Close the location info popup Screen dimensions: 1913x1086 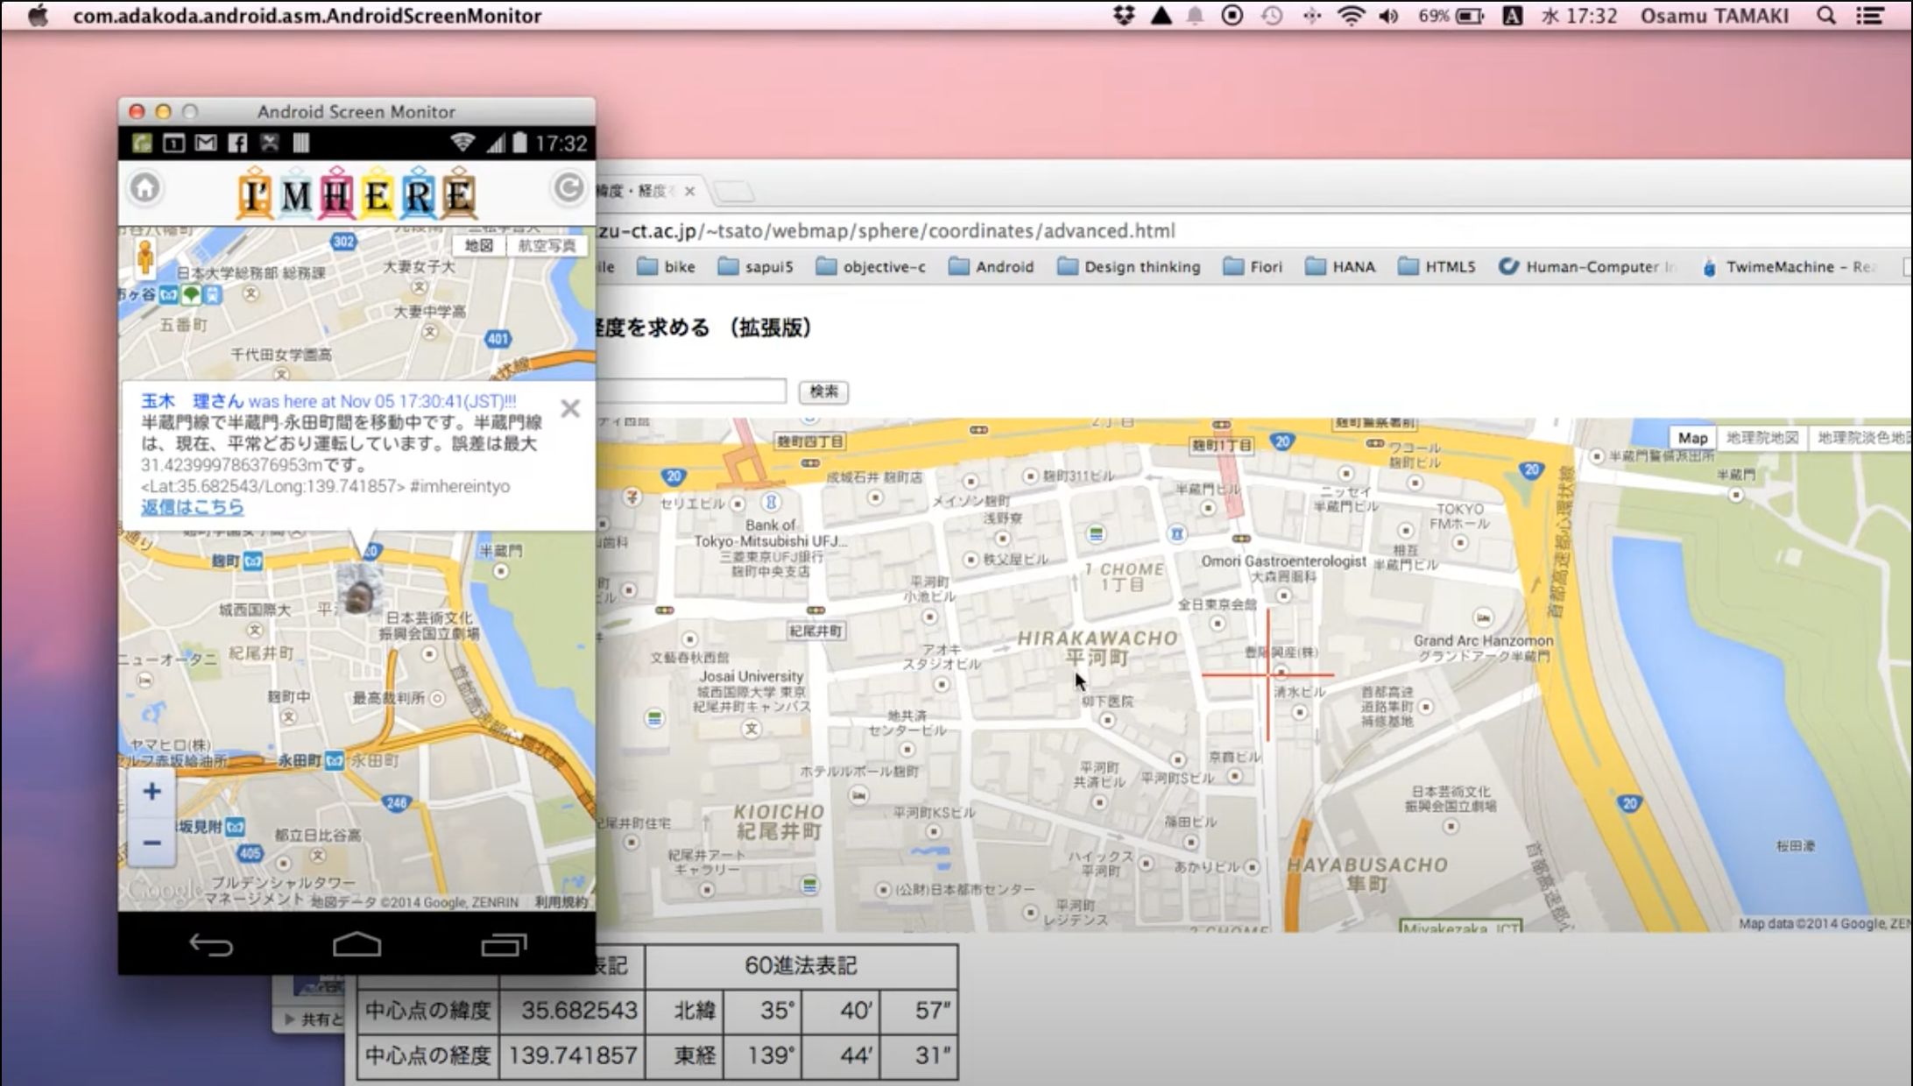570,408
